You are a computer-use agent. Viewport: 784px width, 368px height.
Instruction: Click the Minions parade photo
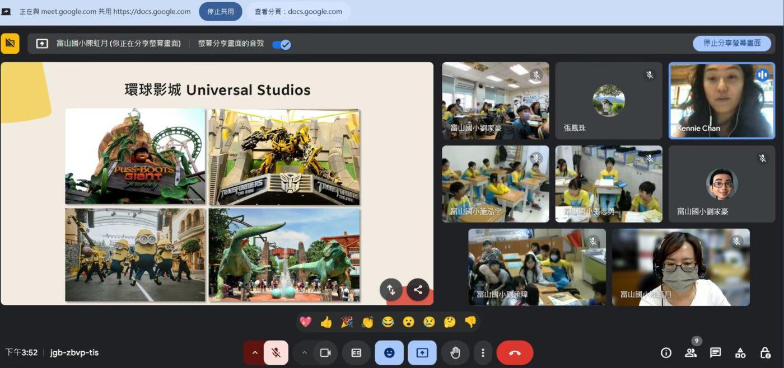click(x=136, y=254)
